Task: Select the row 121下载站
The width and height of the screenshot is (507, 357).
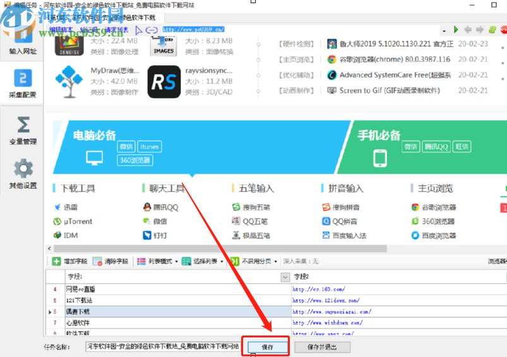Action: (178, 300)
